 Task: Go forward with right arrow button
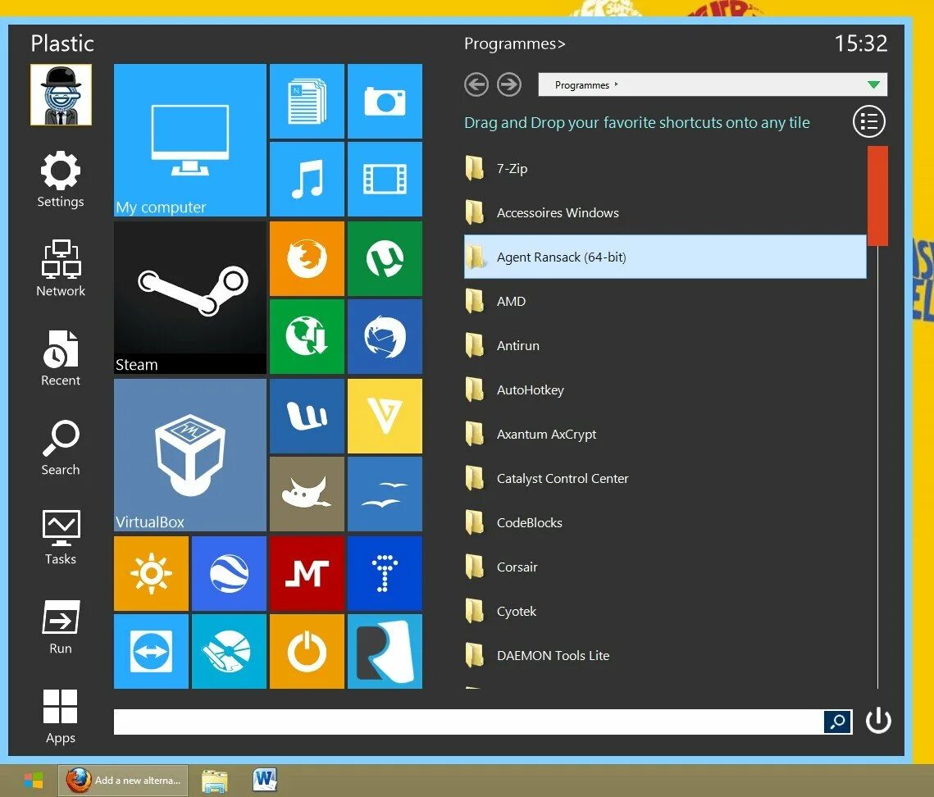(x=508, y=84)
